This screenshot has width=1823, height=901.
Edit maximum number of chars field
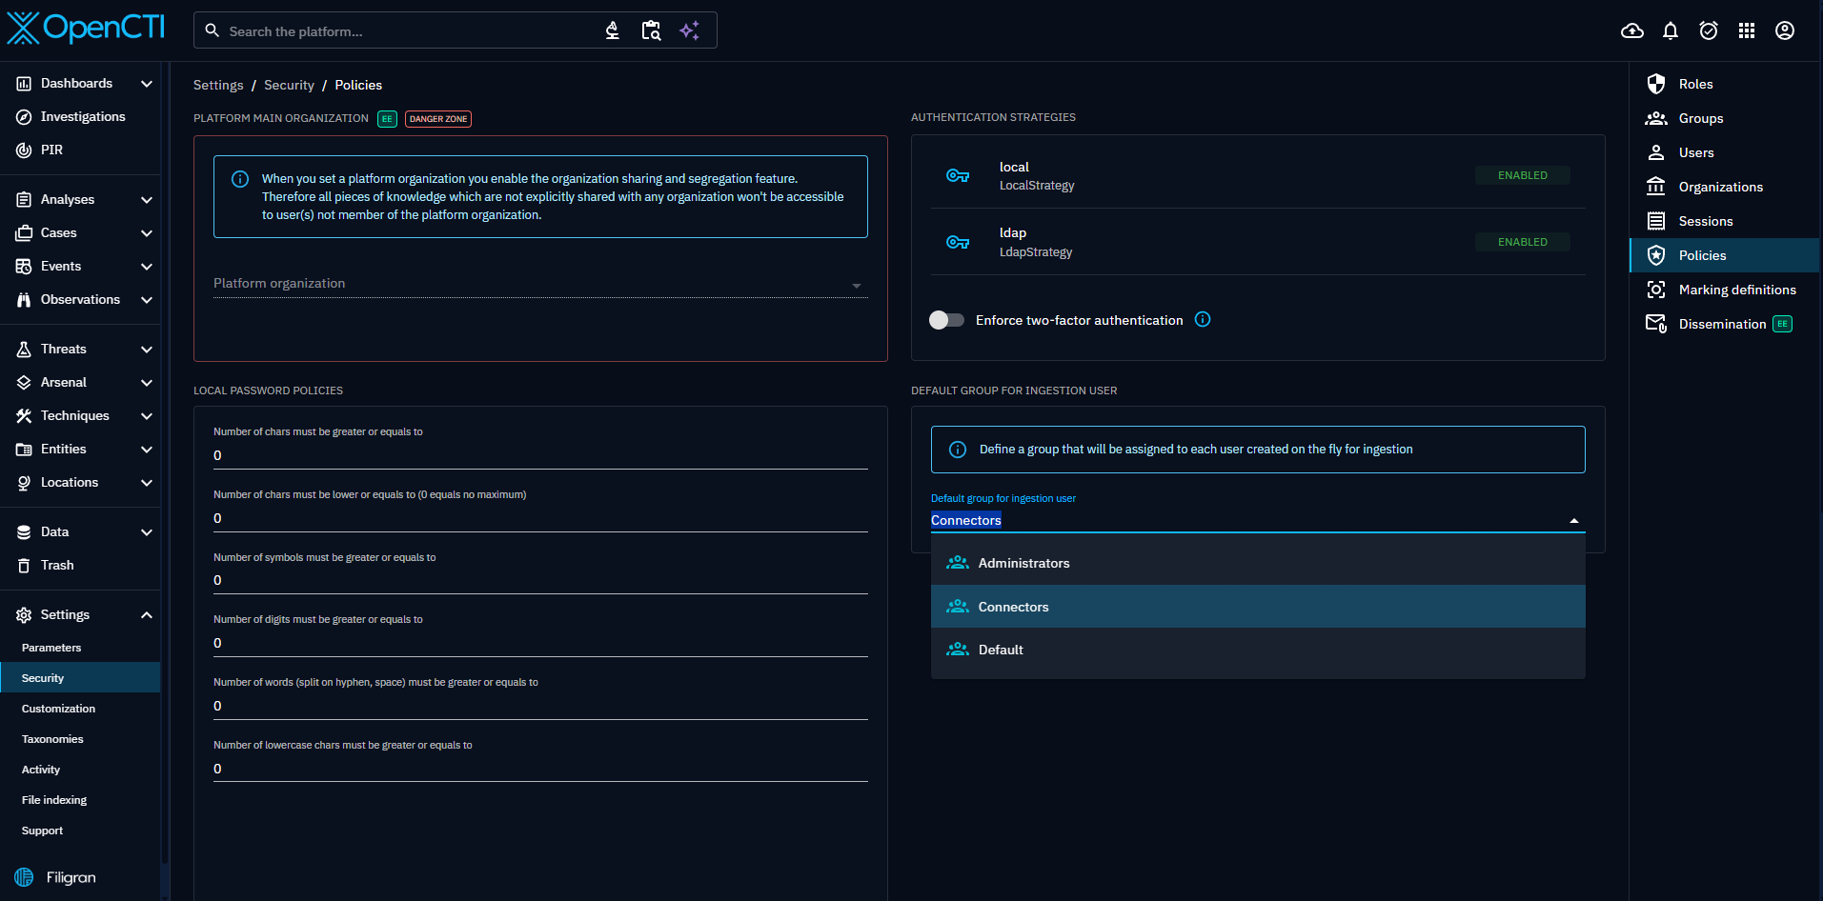(540, 518)
